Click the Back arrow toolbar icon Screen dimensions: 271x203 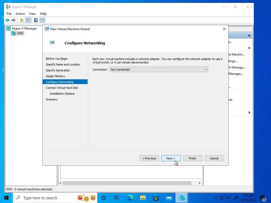7,20
